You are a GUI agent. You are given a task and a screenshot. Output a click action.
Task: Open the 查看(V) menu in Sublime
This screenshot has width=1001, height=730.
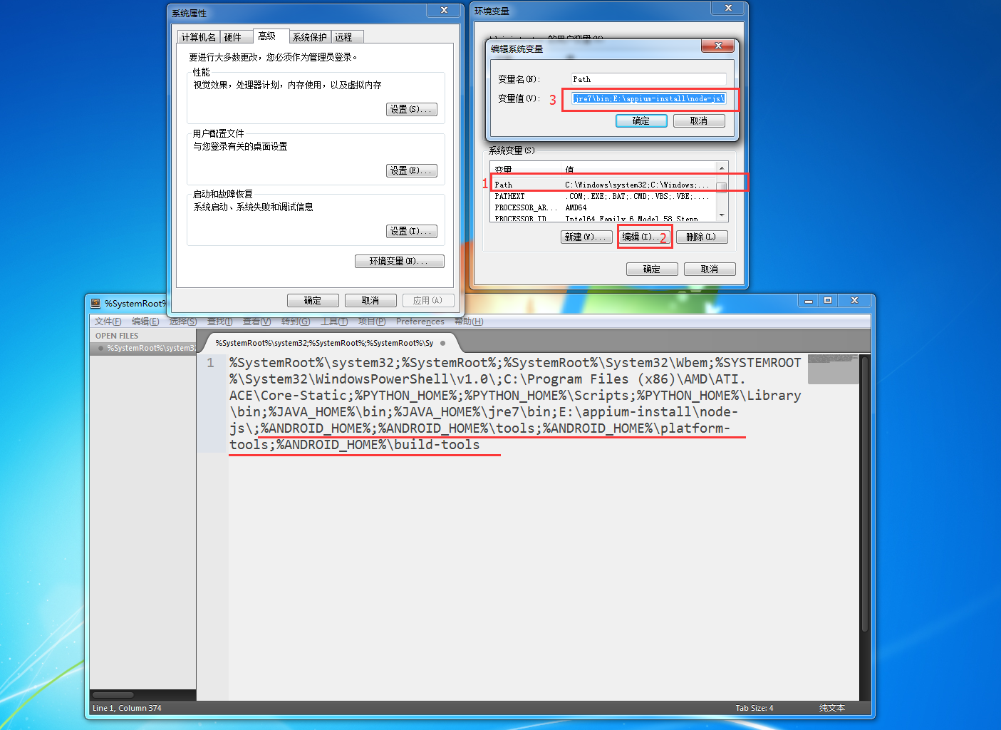[256, 322]
